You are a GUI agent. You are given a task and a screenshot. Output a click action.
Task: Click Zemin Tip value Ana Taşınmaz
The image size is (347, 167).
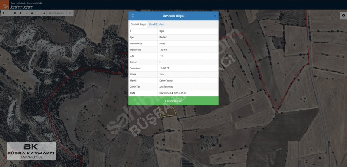click(166, 87)
